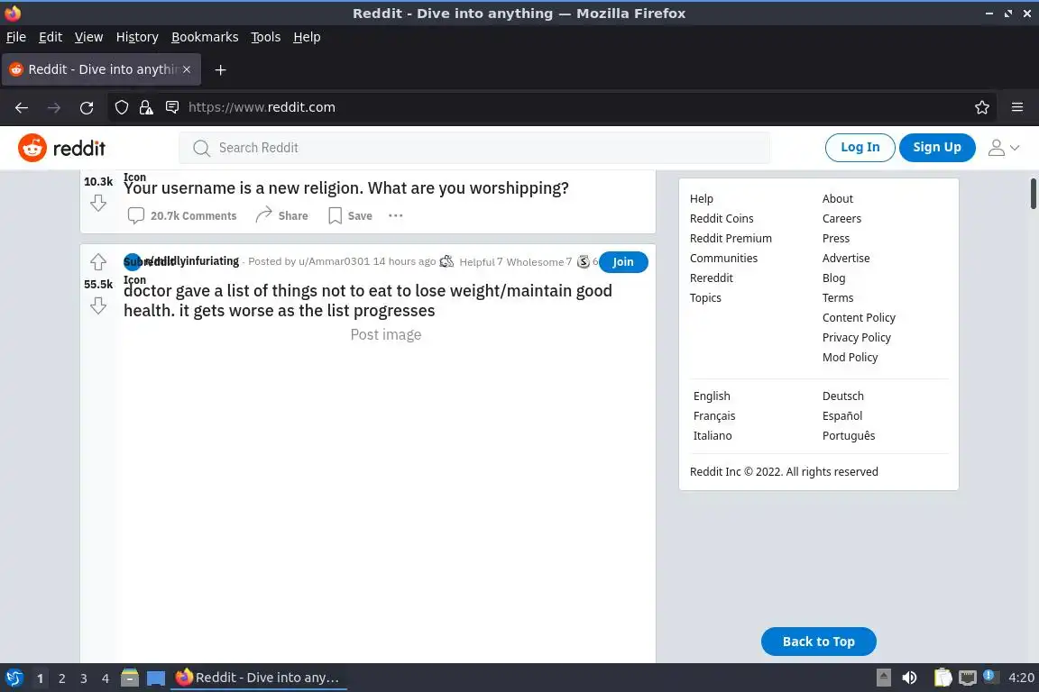This screenshot has width=1039, height=692.
Task: Upvote the mildlyinfuriating doctor post
Action: [x=98, y=262]
